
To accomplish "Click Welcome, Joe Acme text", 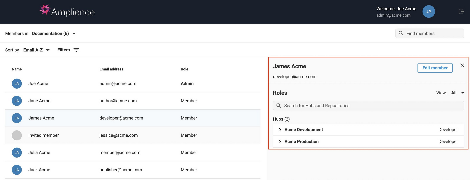I will (396, 9).
